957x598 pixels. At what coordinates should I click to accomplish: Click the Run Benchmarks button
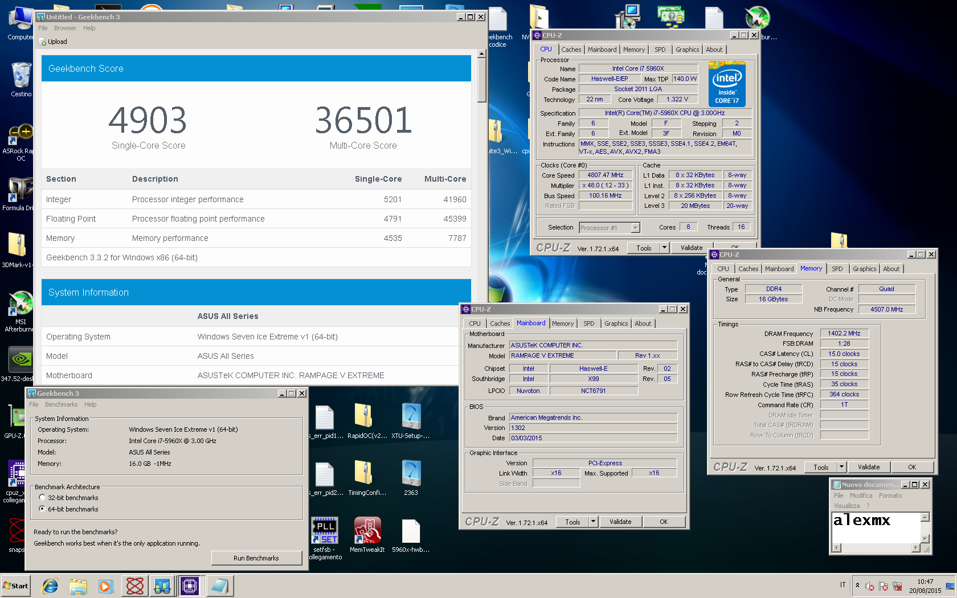(x=256, y=558)
